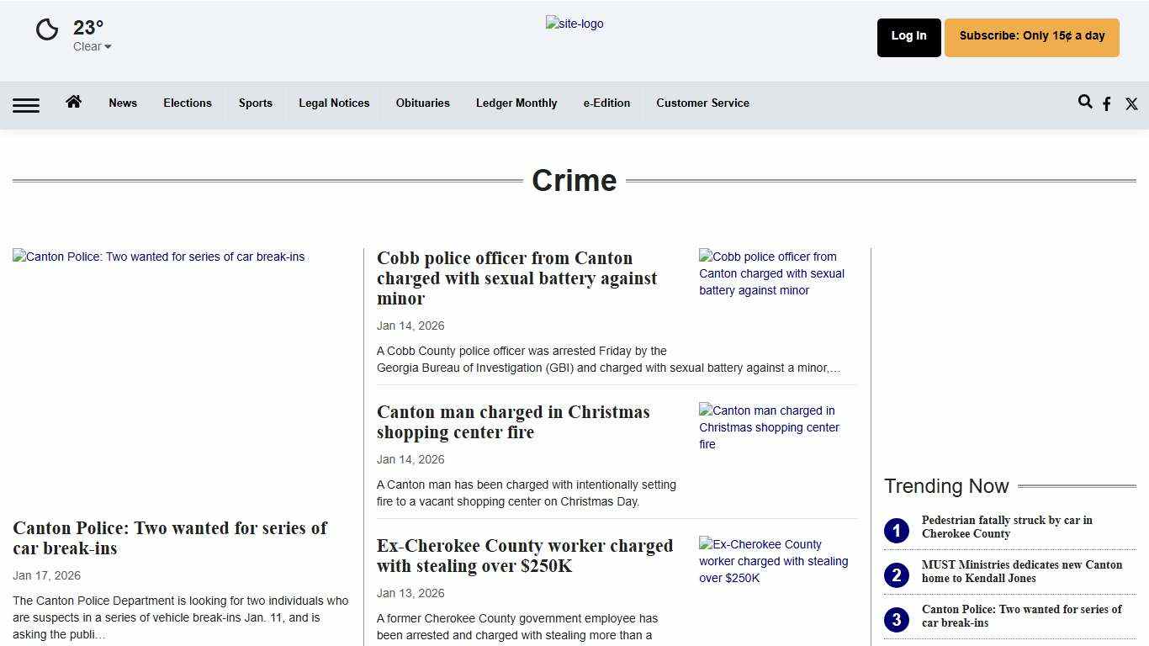Expand the Clear weather dropdown
This screenshot has height=646, width=1149.
[91, 46]
